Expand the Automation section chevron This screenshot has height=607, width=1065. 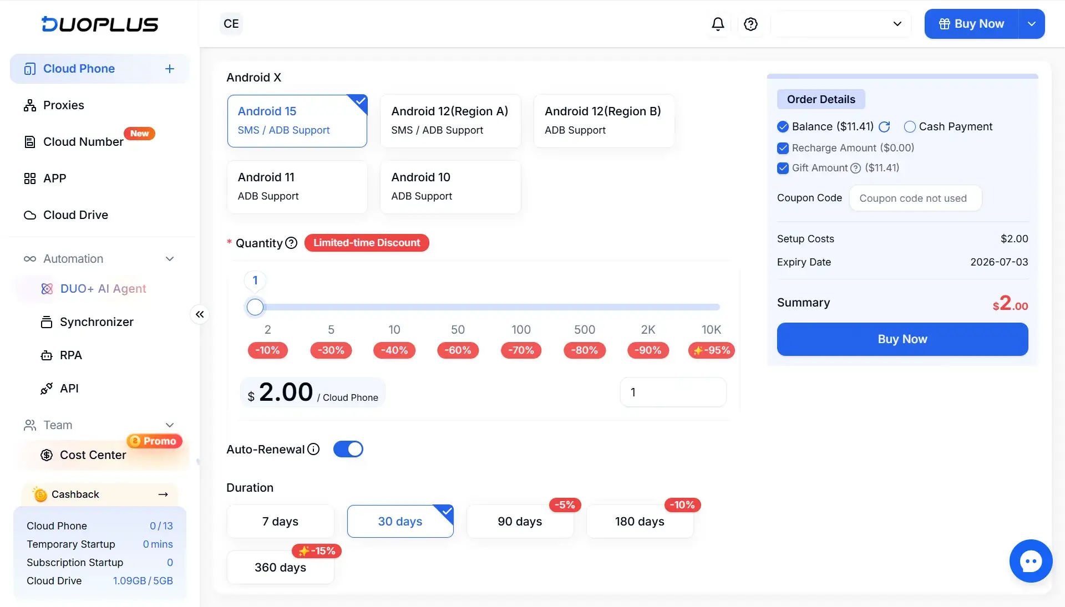click(x=170, y=259)
